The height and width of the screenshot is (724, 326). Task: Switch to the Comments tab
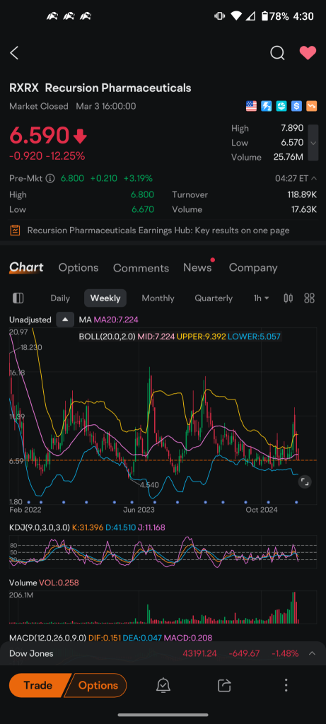[x=141, y=268]
